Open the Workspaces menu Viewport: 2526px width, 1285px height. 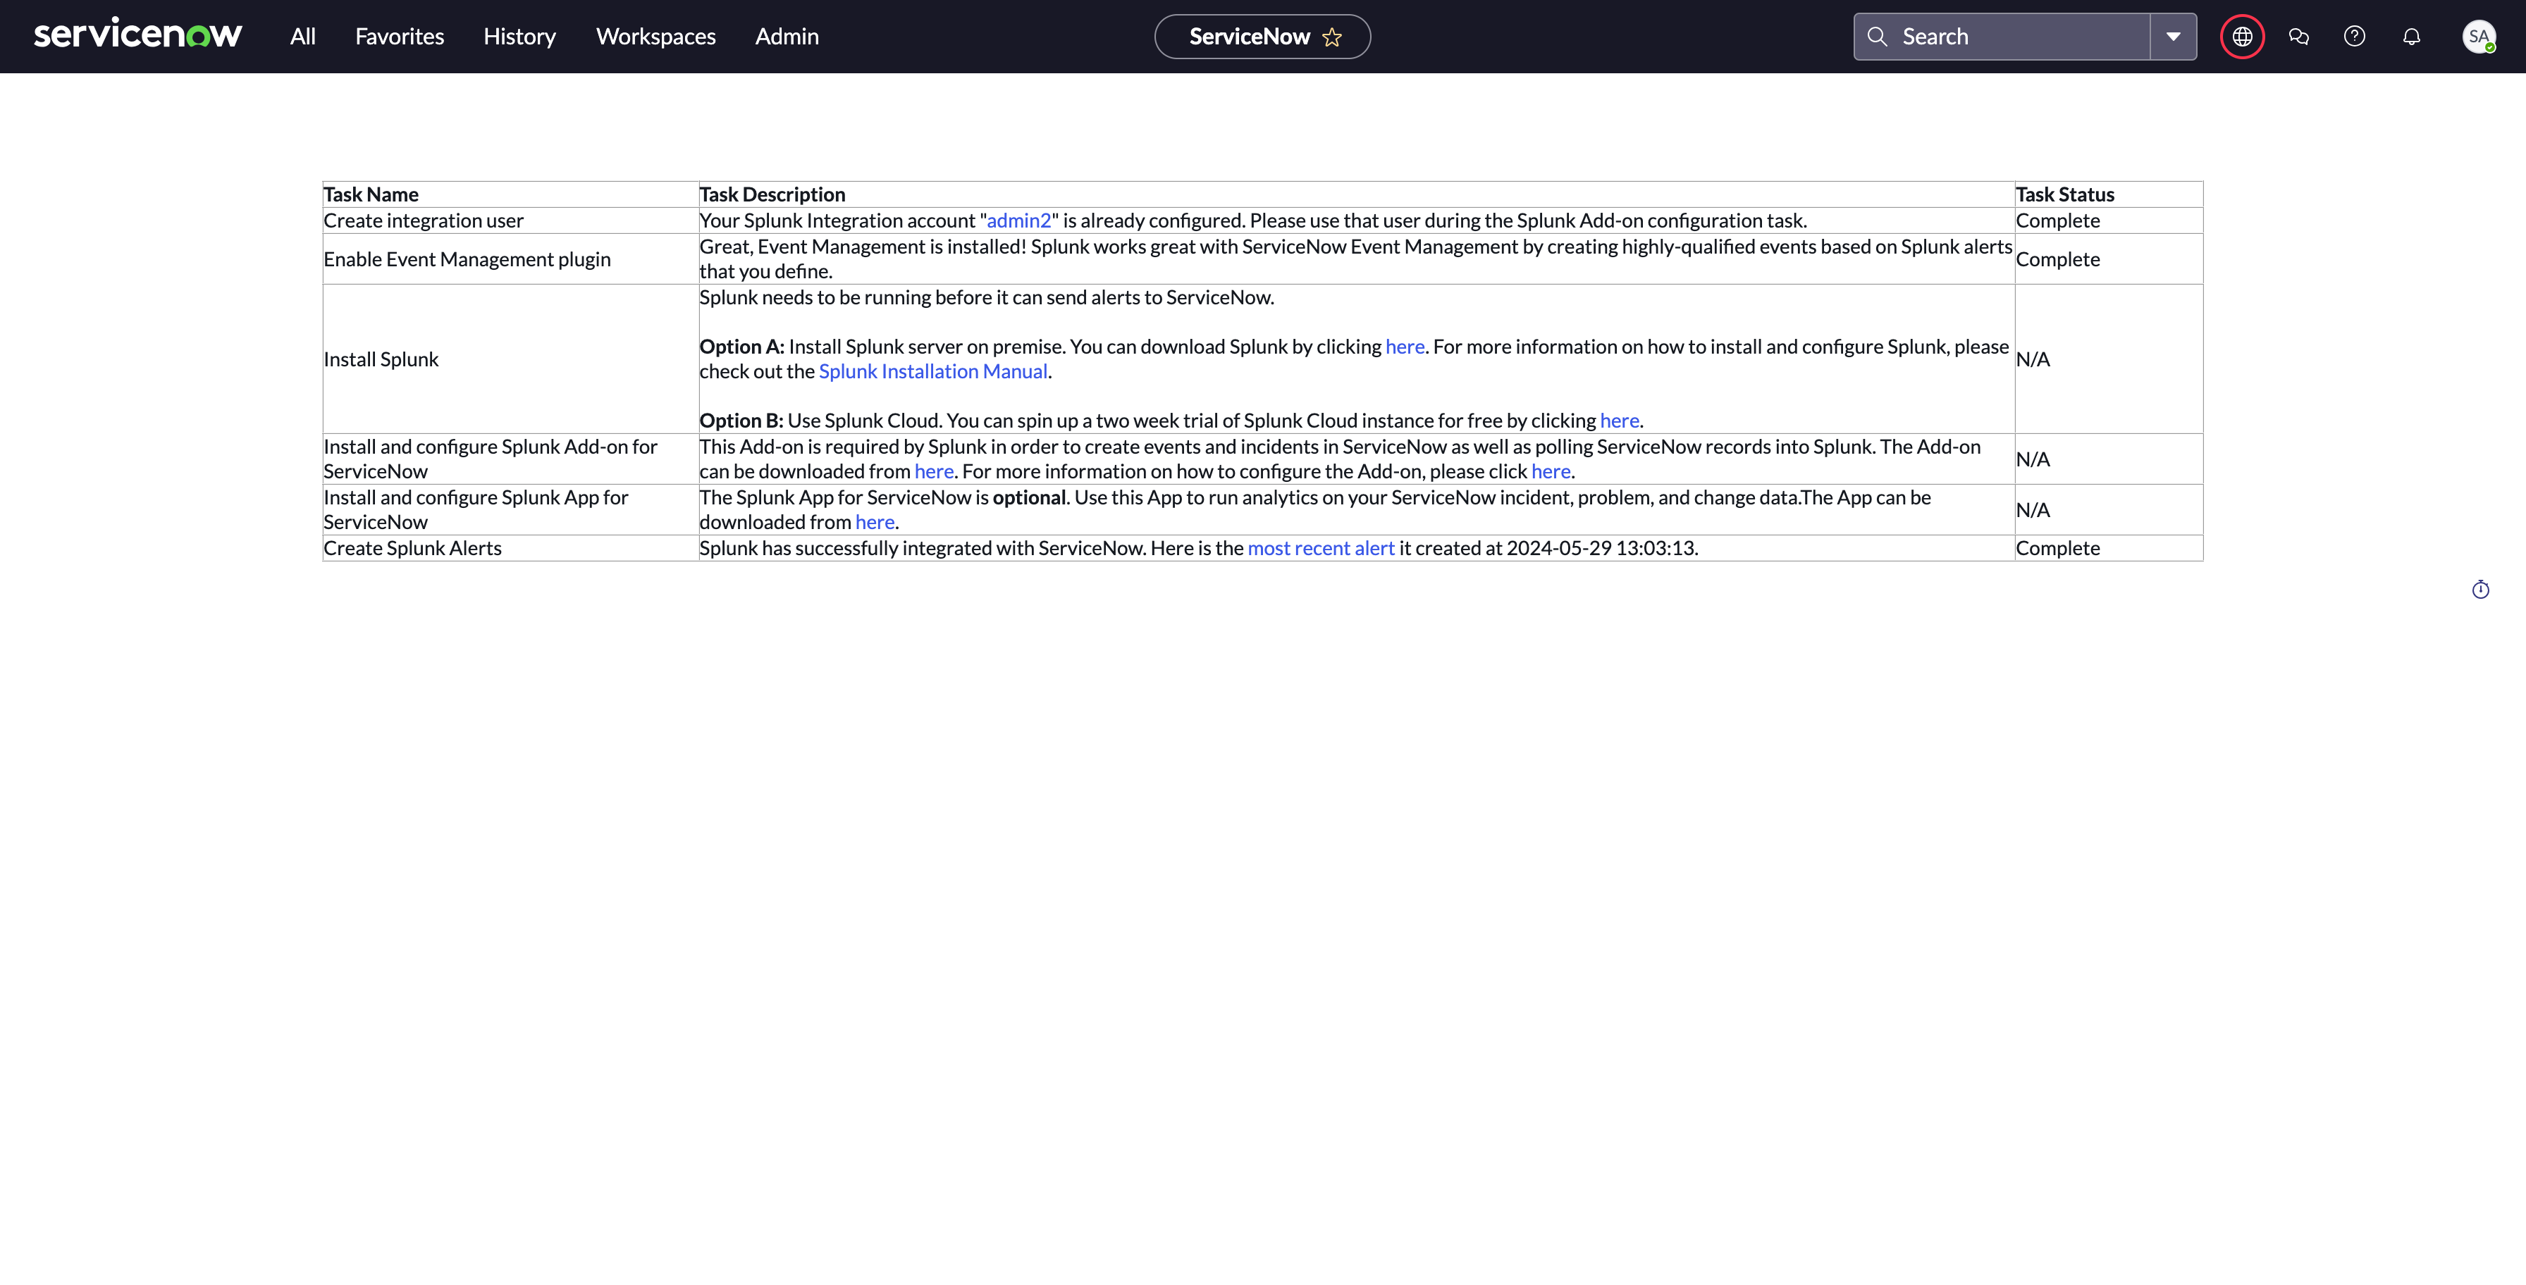pyautogui.click(x=655, y=36)
